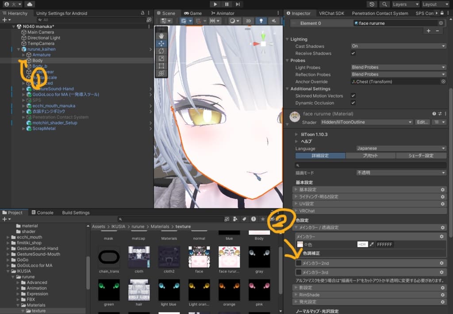Screen dimensions: 453x314
Task: Open object picker for Anchor Override
Action: (x=443, y=82)
